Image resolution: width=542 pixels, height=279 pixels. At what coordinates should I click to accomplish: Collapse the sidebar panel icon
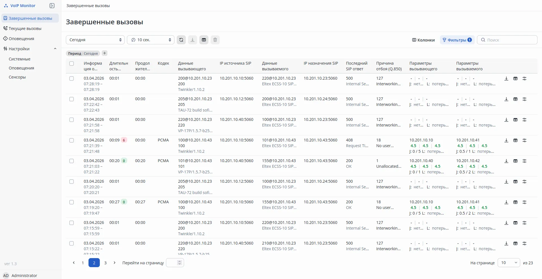click(x=52, y=6)
